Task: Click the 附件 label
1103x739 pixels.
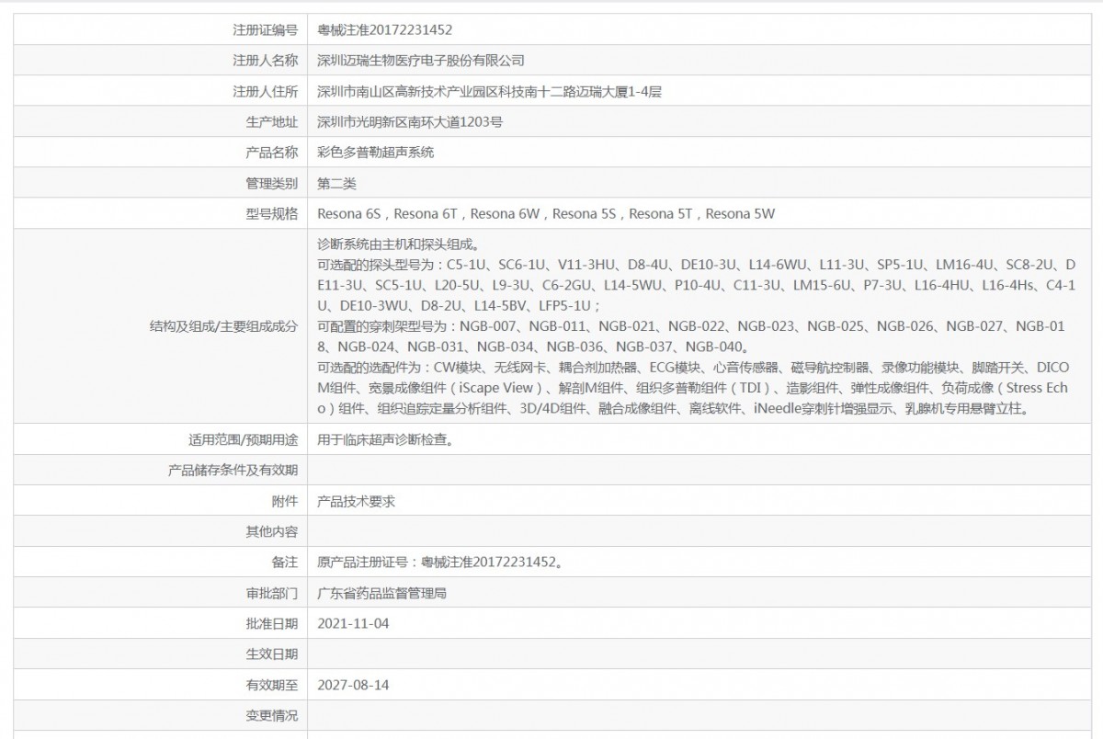Action: [x=285, y=501]
